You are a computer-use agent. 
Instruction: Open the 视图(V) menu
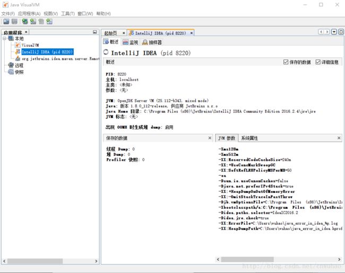tap(50, 14)
